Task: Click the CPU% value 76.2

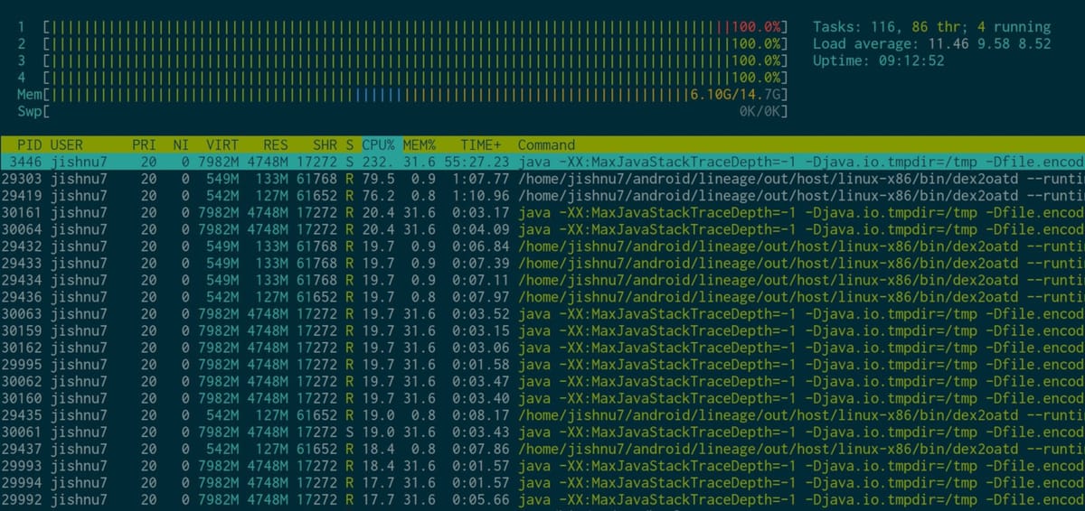Action: 379,195
